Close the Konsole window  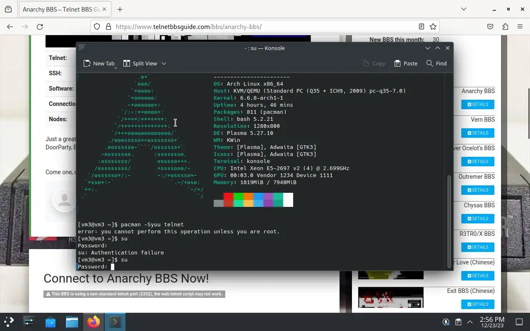(448, 48)
